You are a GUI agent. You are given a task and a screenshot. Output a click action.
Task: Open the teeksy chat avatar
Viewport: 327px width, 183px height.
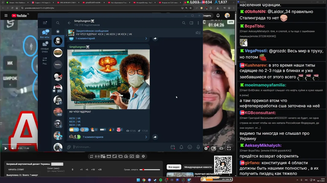[x=58, y=65]
